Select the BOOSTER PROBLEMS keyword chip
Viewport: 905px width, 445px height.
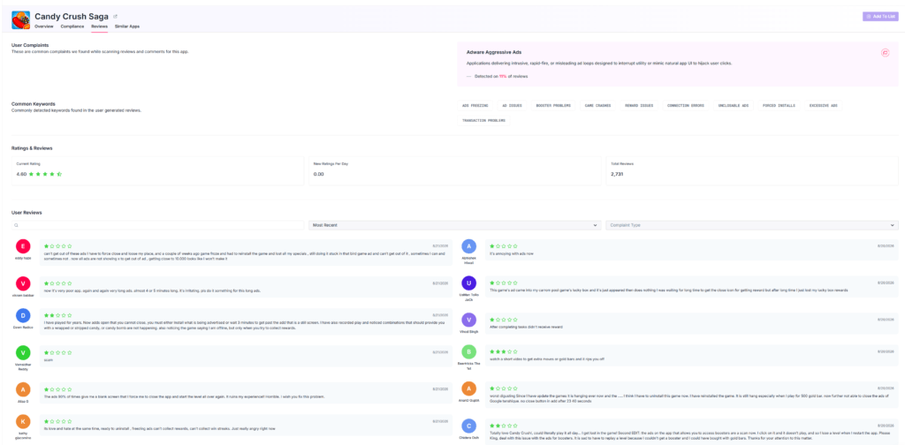553,106
